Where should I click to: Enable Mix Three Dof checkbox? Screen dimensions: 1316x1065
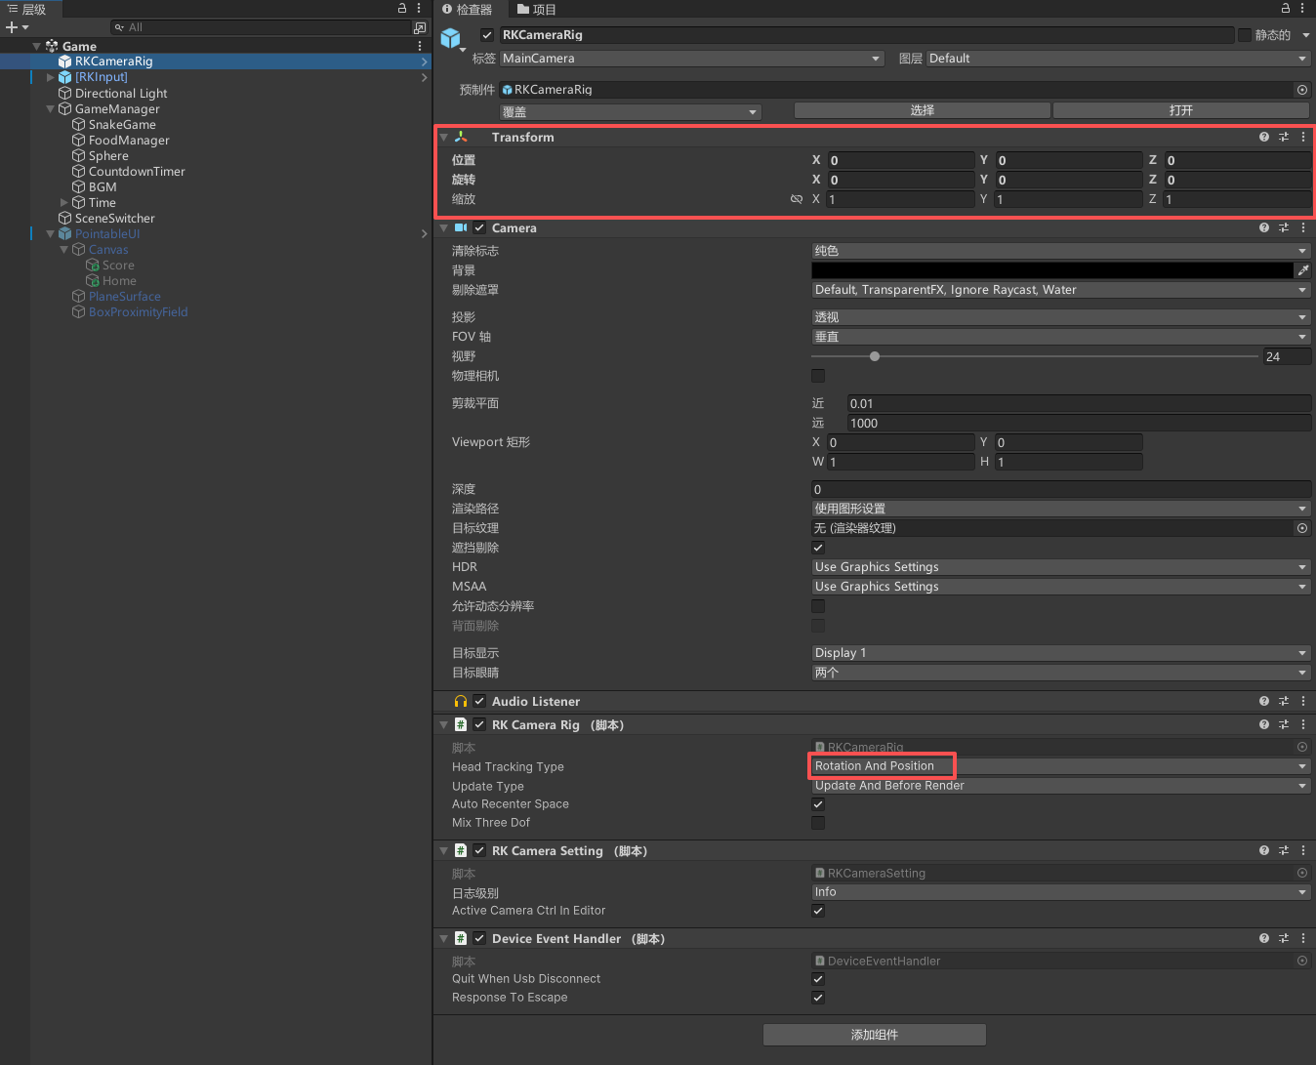(818, 823)
